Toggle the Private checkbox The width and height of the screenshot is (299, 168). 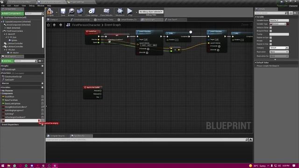coord(271,41)
